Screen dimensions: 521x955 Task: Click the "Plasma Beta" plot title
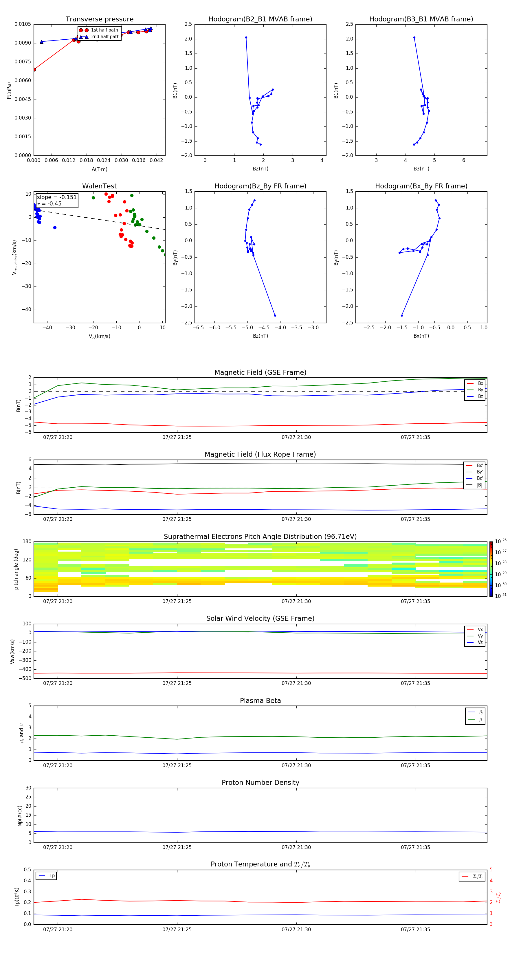(260, 701)
